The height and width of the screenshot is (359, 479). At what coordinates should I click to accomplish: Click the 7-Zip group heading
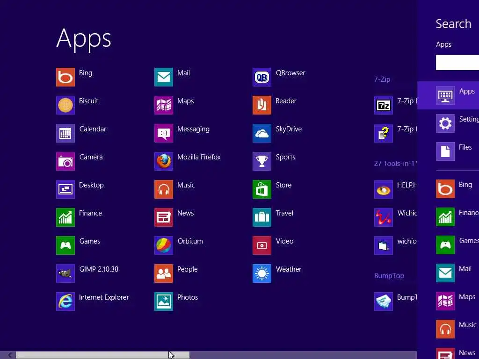pos(382,79)
